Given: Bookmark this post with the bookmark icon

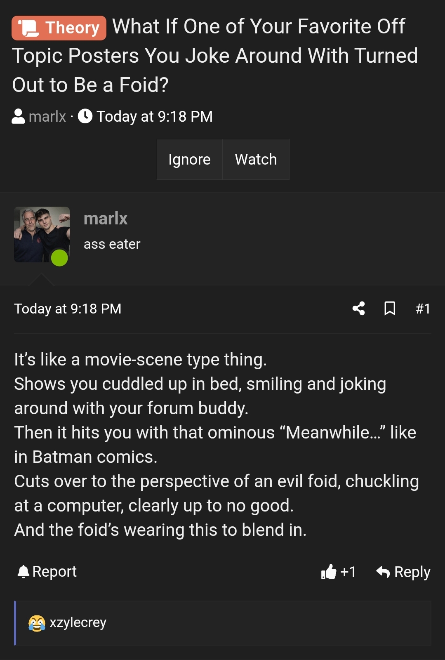Looking at the screenshot, I should tap(390, 308).
